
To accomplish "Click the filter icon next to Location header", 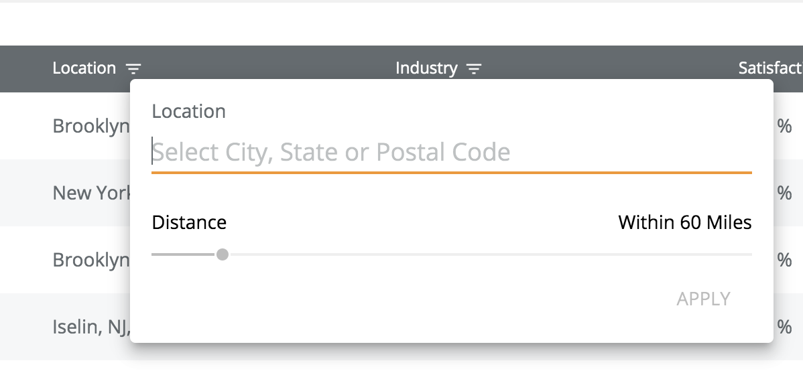I will 134,68.
